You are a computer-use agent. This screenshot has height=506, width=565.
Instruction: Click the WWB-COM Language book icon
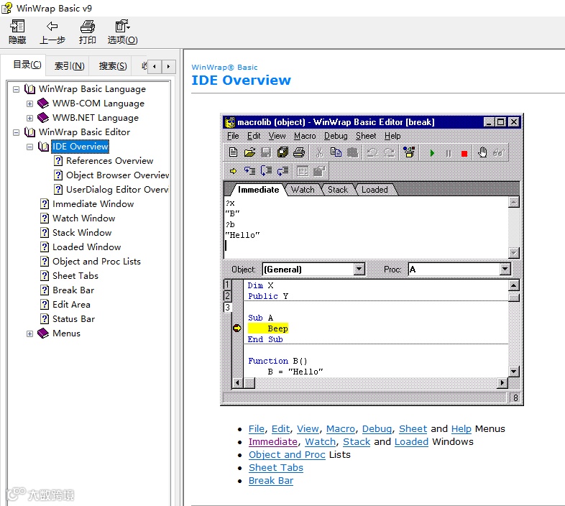(43, 103)
